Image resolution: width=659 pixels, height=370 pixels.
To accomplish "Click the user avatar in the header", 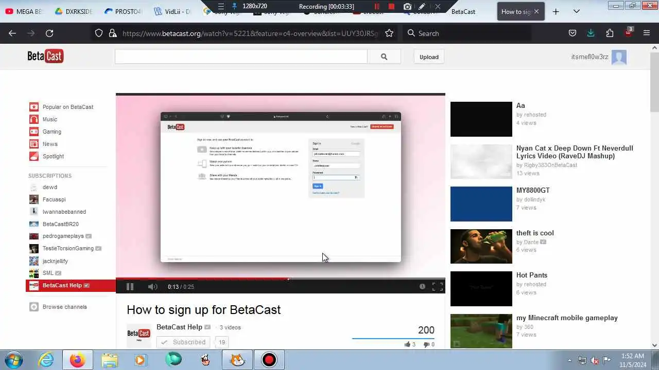I will pyautogui.click(x=619, y=57).
